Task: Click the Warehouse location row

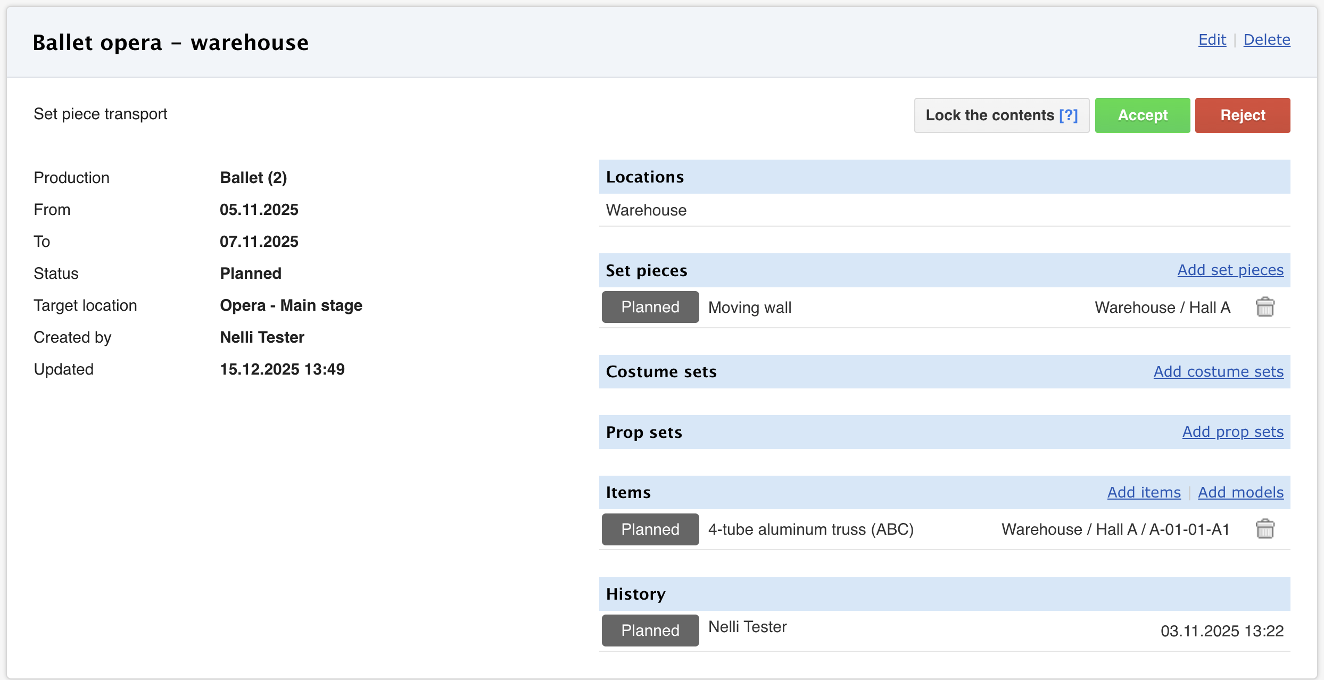Action: pyautogui.click(x=646, y=210)
